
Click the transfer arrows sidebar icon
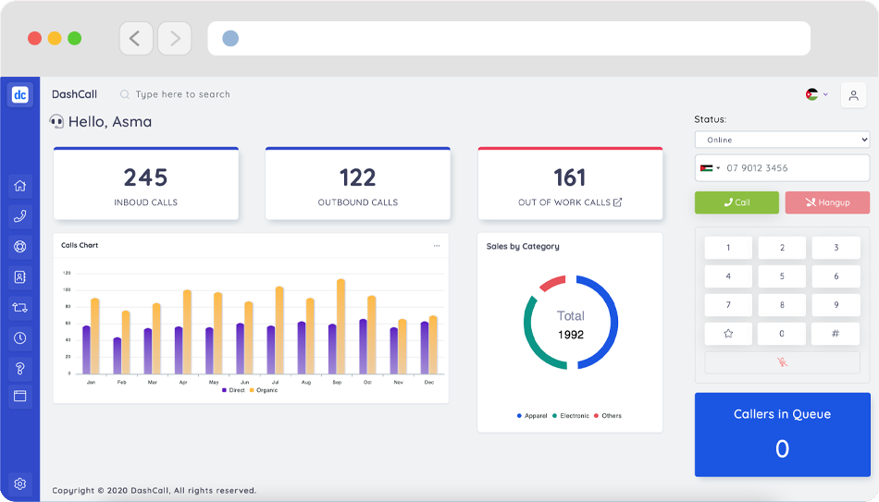coord(20,307)
